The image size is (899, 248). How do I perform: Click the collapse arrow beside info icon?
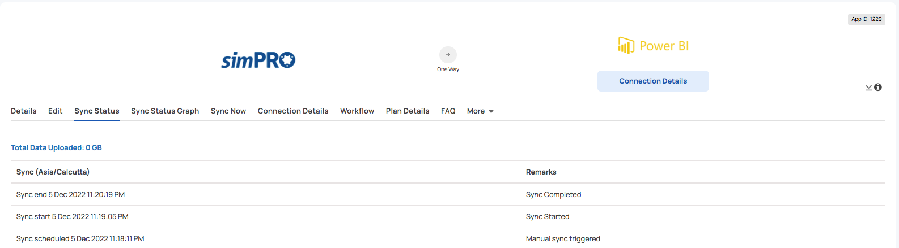(868, 88)
